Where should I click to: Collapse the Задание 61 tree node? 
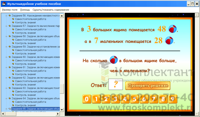[6, 67]
